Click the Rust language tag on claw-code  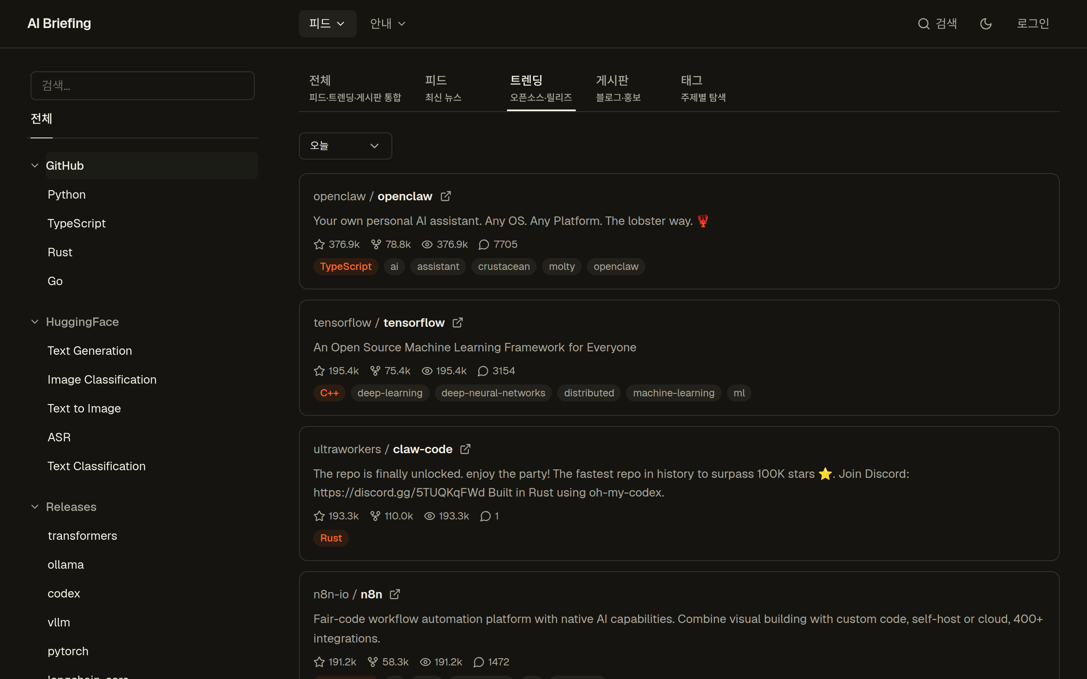pyautogui.click(x=331, y=538)
